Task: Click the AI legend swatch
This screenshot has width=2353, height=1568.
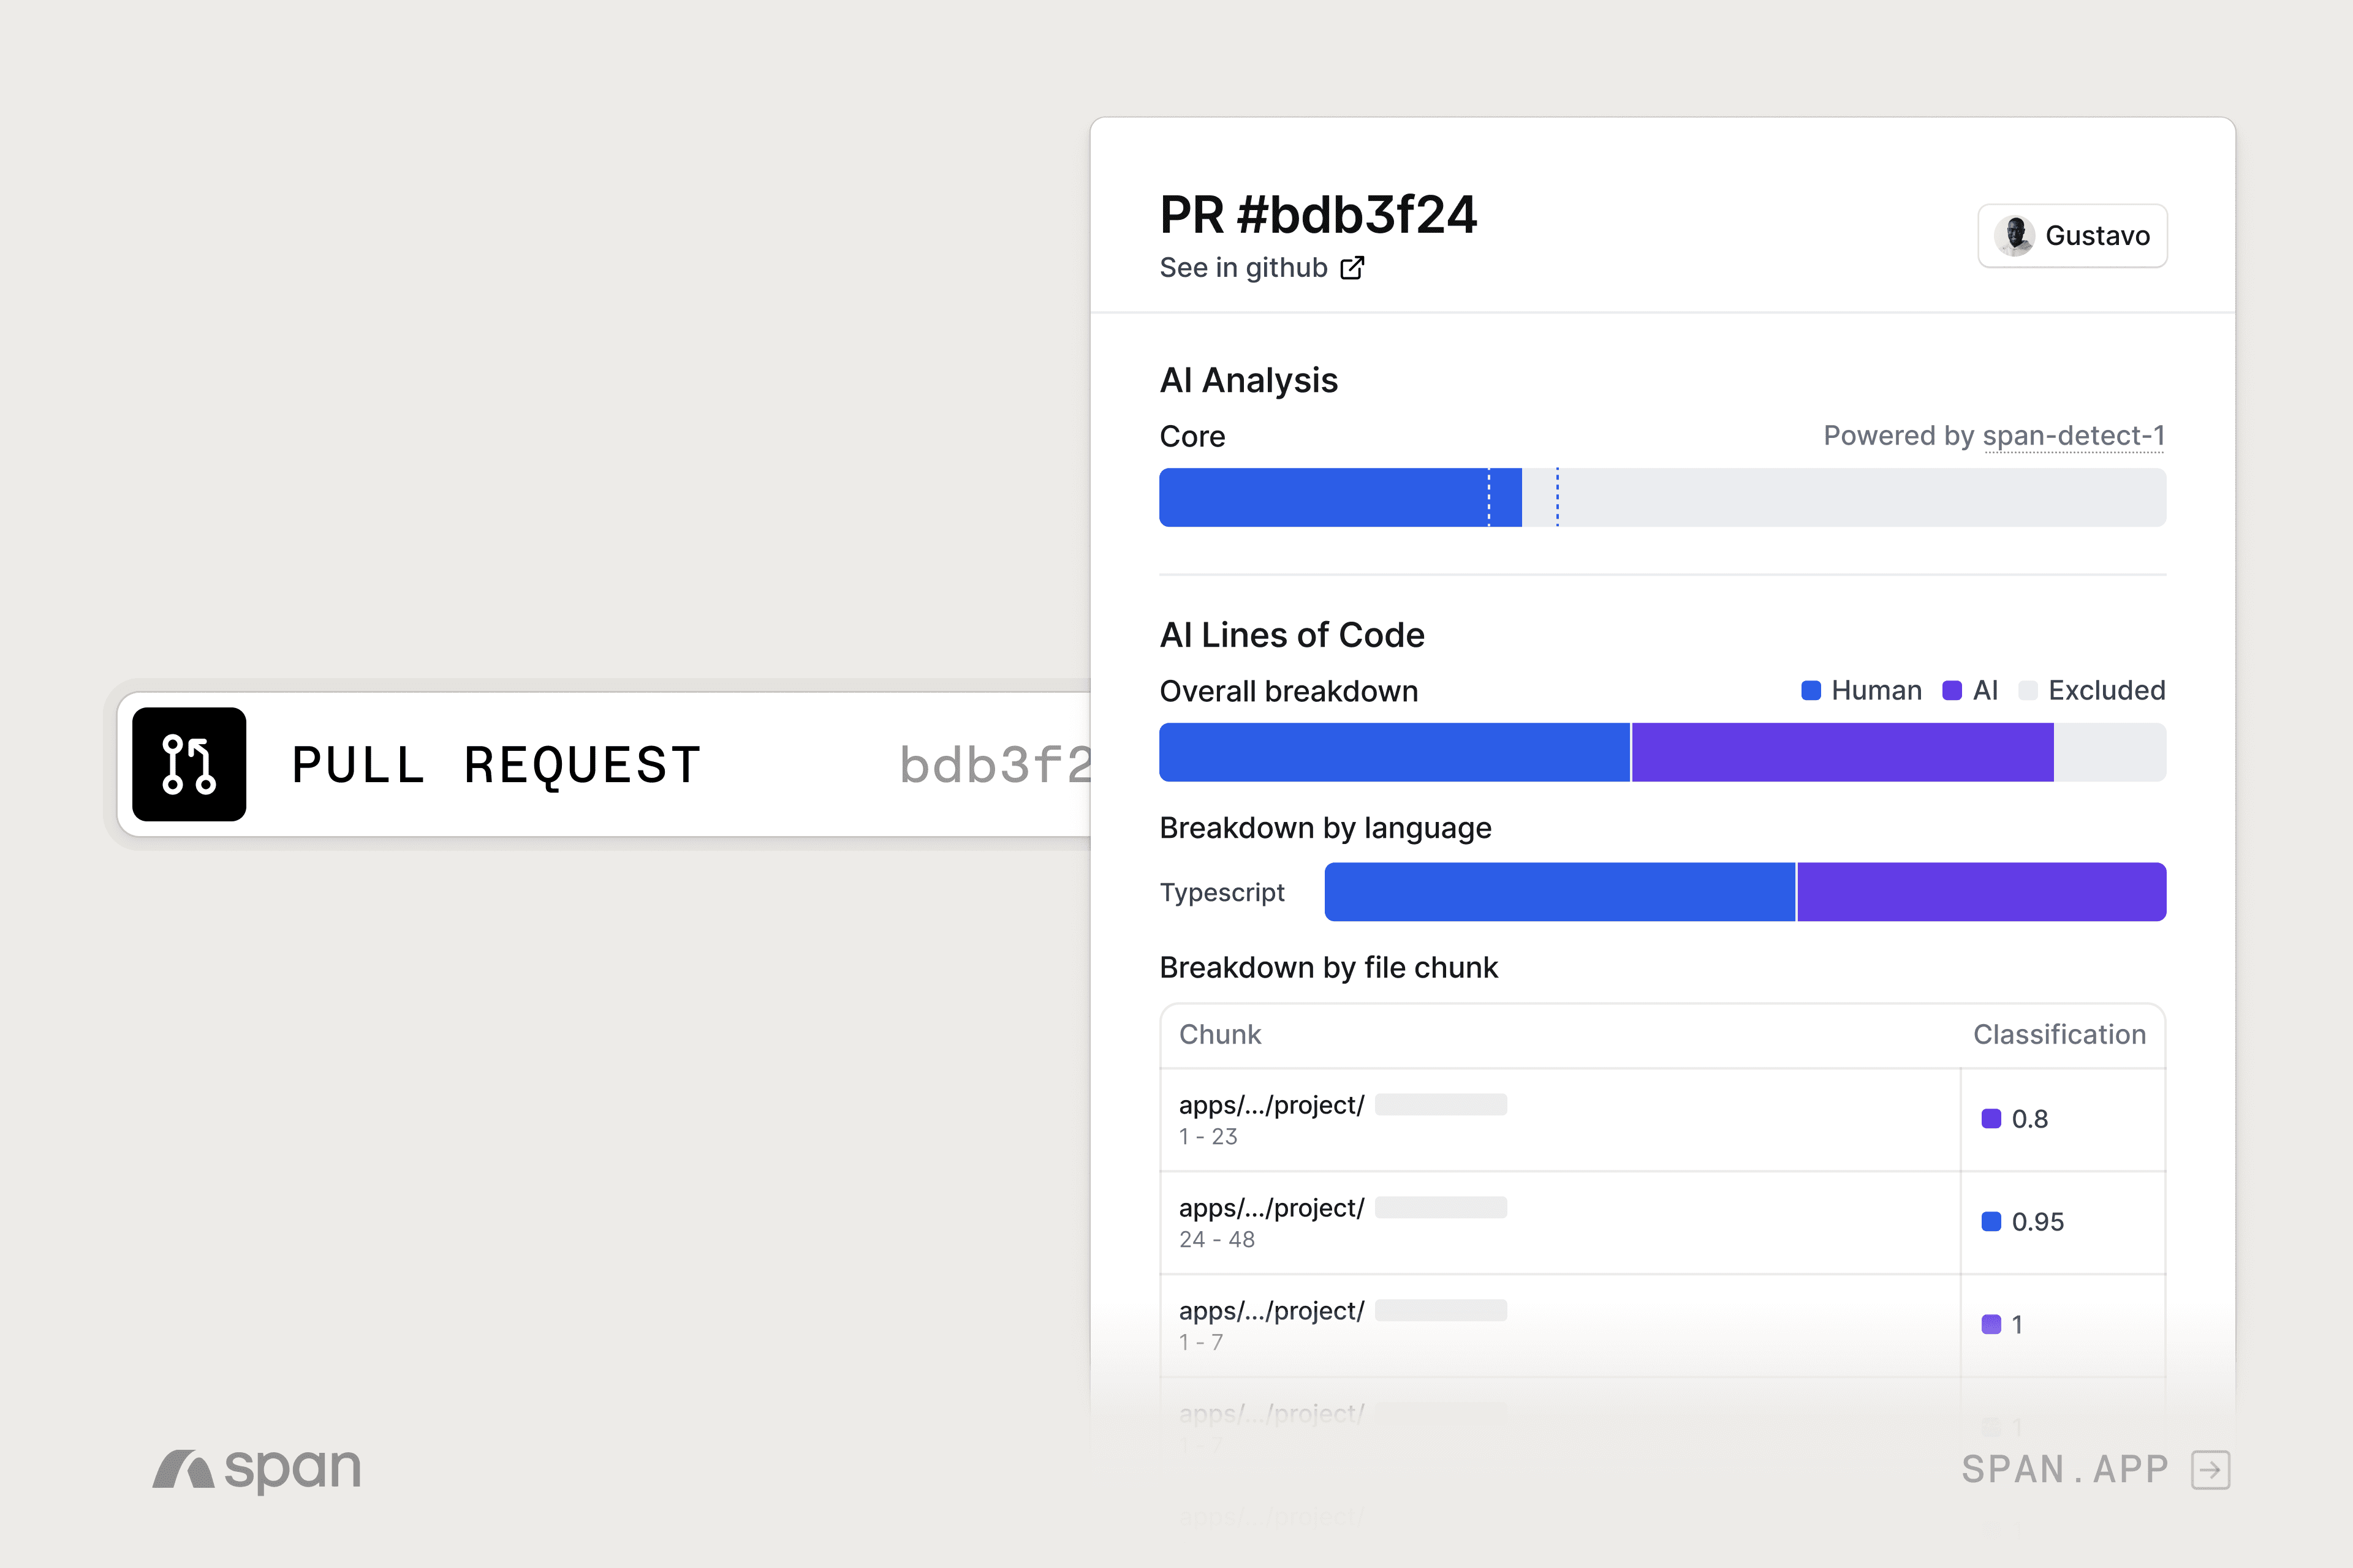Action: pyautogui.click(x=1952, y=691)
